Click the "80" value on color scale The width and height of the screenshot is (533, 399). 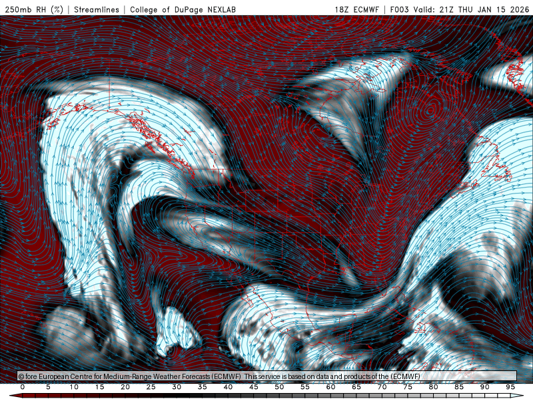[x=434, y=387]
